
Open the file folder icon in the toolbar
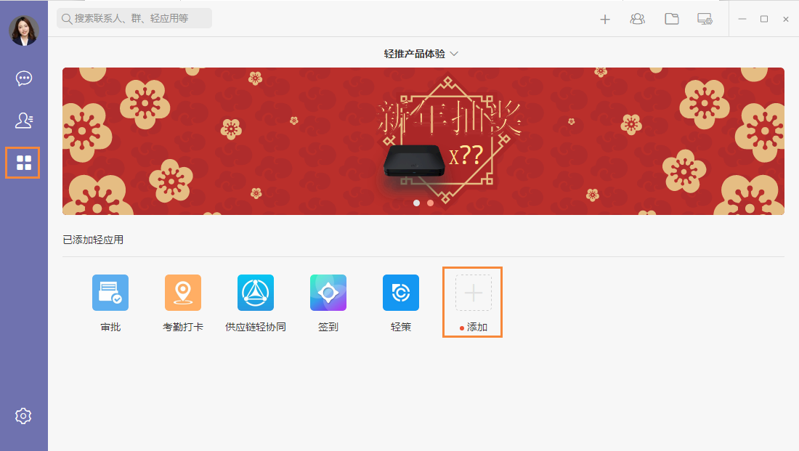pos(670,19)
